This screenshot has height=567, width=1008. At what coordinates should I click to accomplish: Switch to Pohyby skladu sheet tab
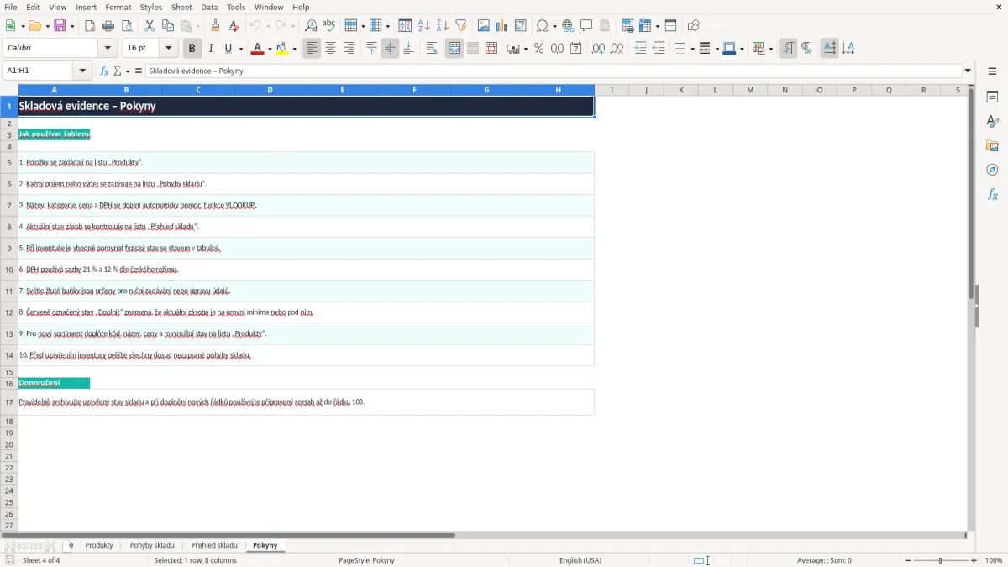click(152, 545)
